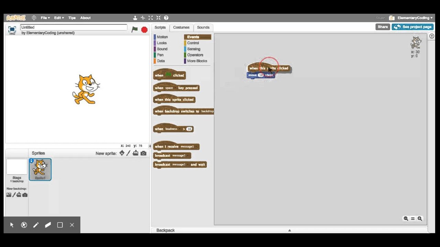
Task: Open the About page
Action: [x=85, y=18]
